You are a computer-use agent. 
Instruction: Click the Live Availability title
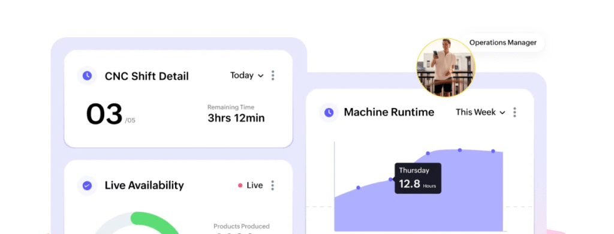point(144,185)
